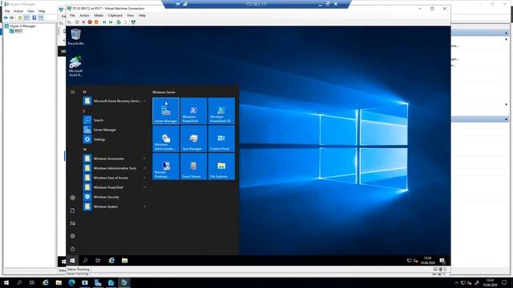Click the Pictures icon in Start rail
Screen dimensions: 513x288
coord(73,223)
